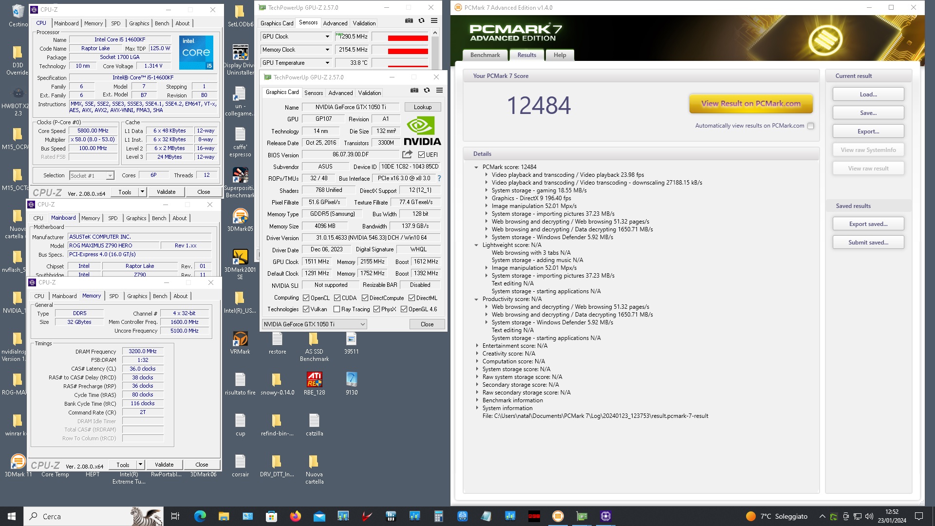Toggle UEFI checkbox in GPU-Z
935x526 pixels.
[421, 155]
